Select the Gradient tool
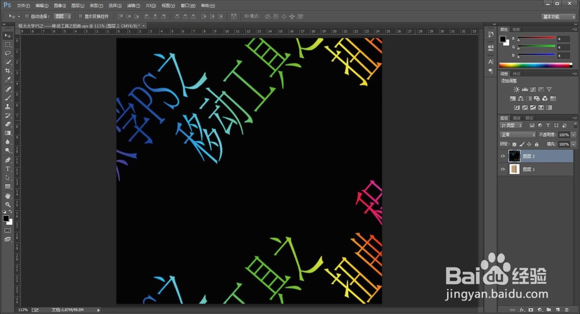Viewport: 580px width, 314px height. coord(8,133)
